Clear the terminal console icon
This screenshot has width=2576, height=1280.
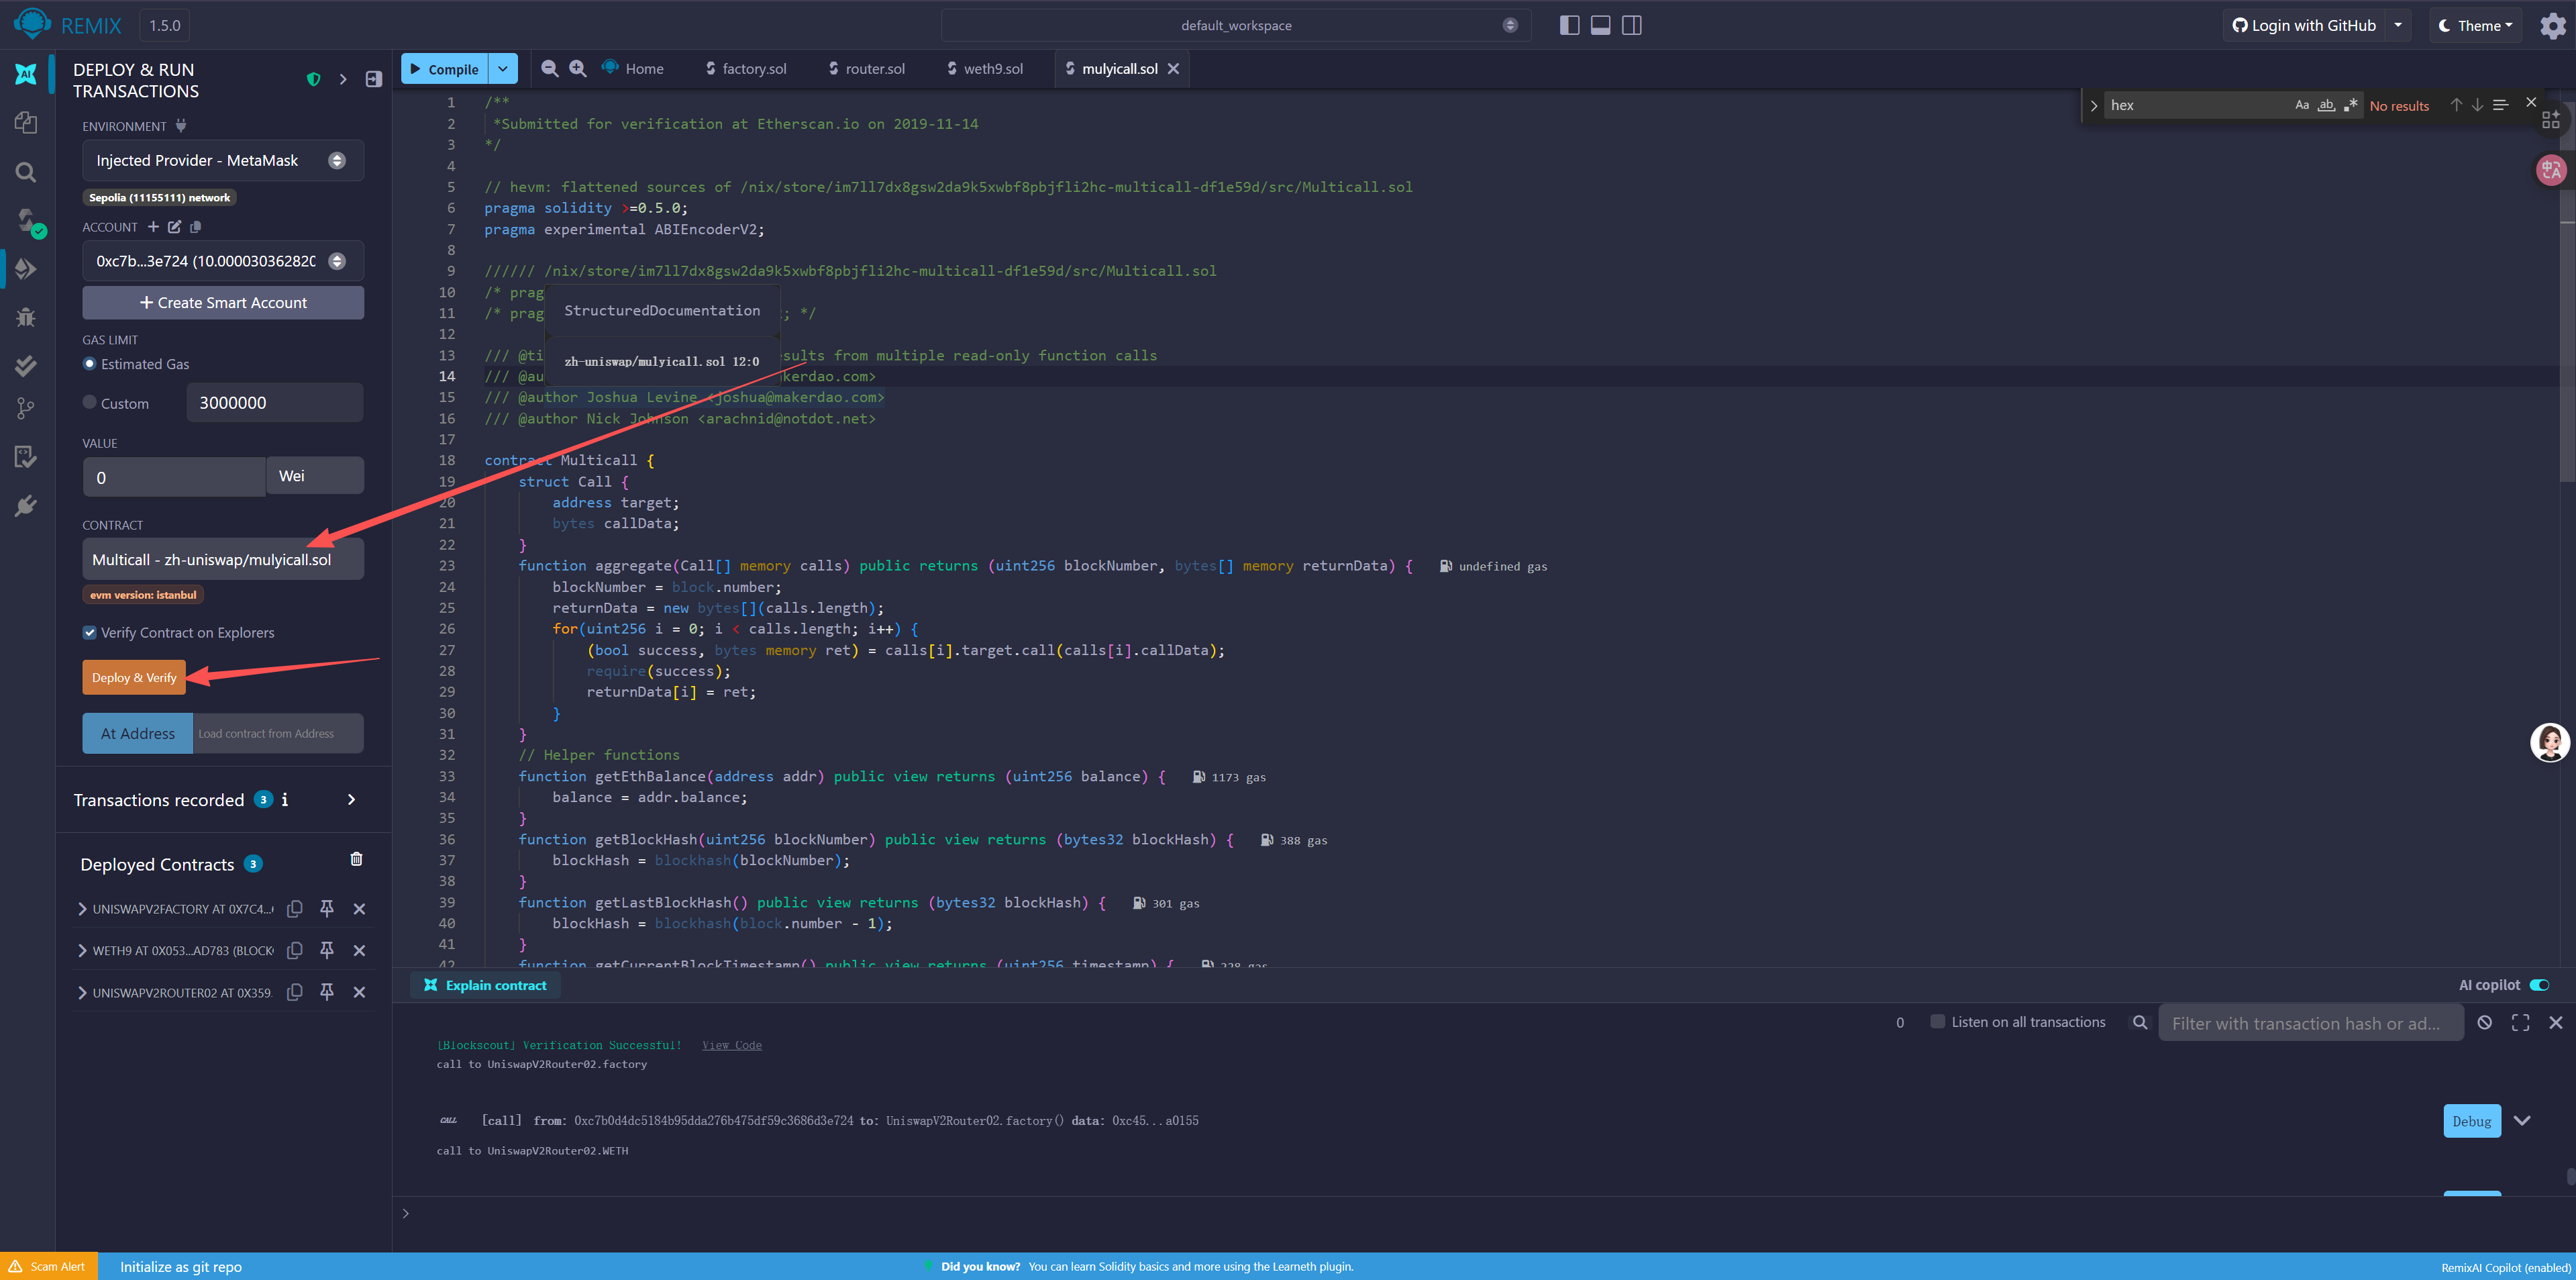2484,1022
